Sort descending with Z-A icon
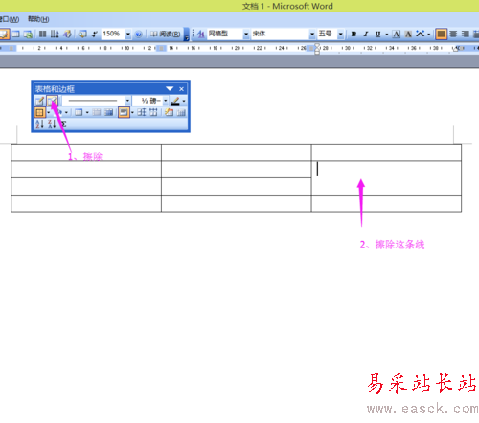This screenshot has height=423, width=479. 52,124
